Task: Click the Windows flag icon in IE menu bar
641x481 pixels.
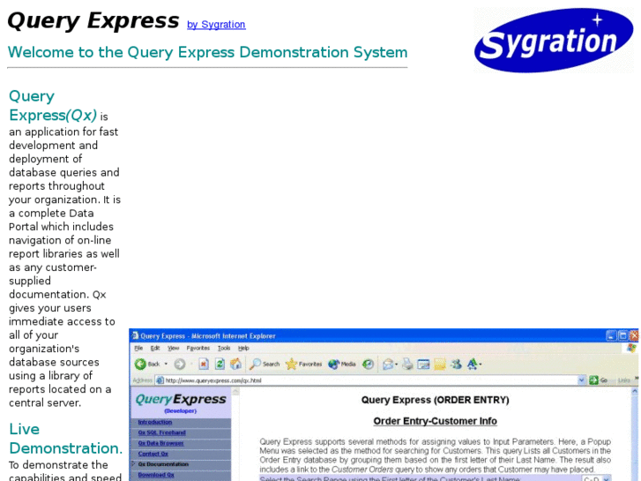Action: [631, 348]
